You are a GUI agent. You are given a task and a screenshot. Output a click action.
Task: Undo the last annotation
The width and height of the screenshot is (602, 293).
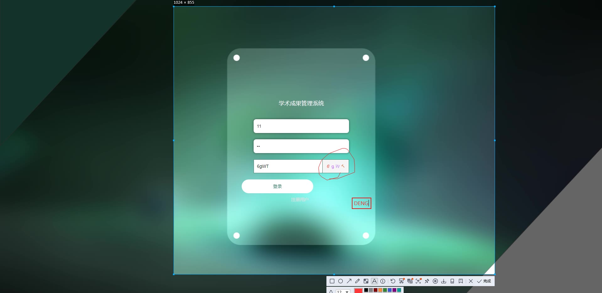(393, 281)
